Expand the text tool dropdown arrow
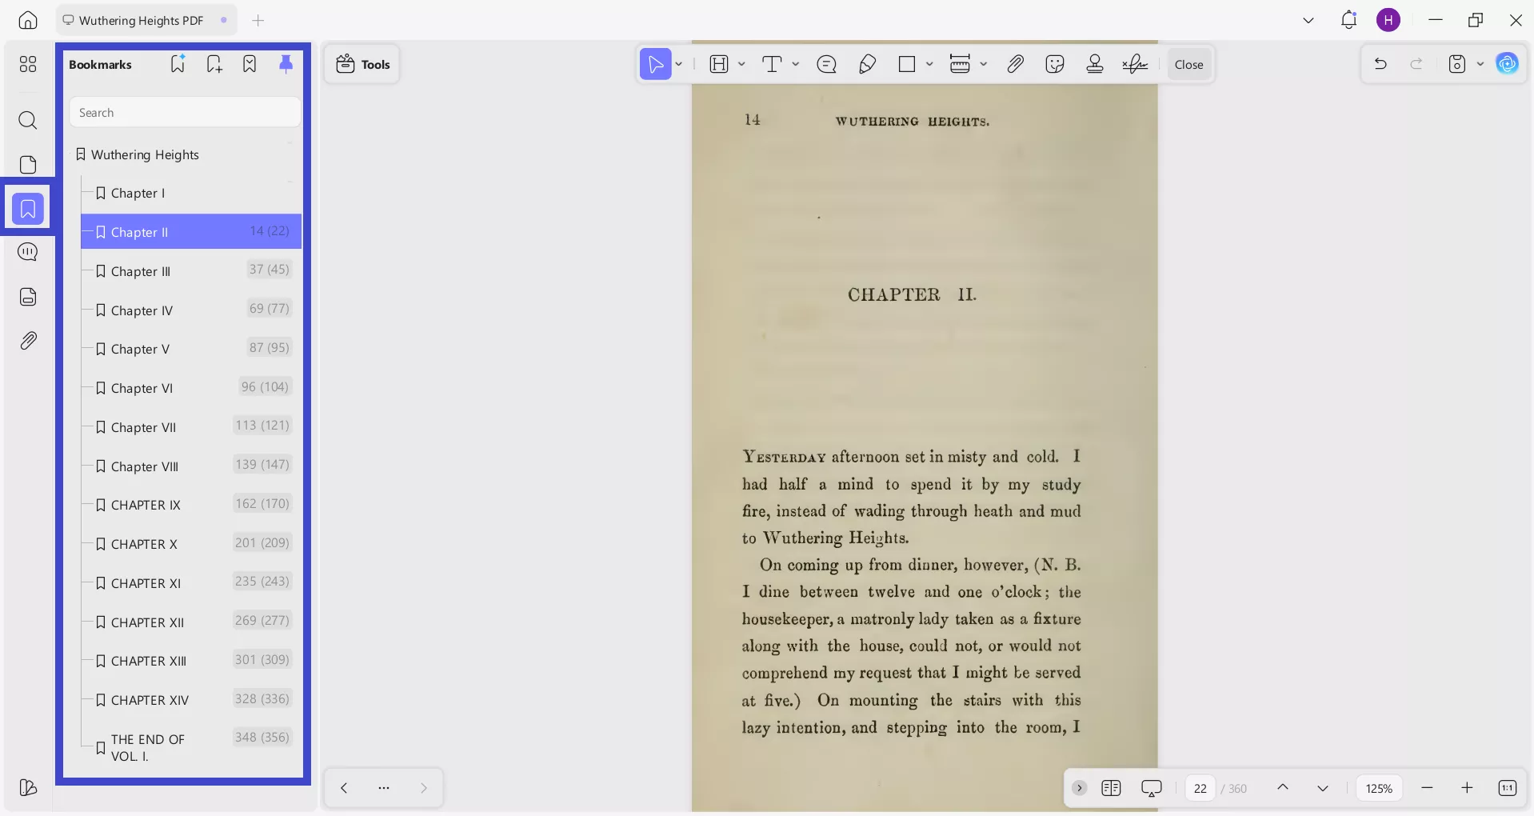 click(796, 64)
